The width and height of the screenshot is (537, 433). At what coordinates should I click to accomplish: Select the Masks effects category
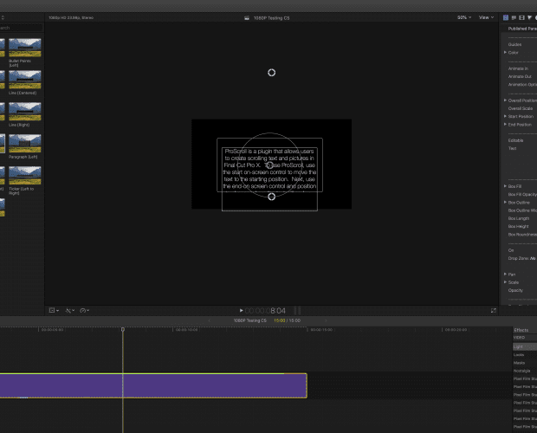(x=519, y=363)
